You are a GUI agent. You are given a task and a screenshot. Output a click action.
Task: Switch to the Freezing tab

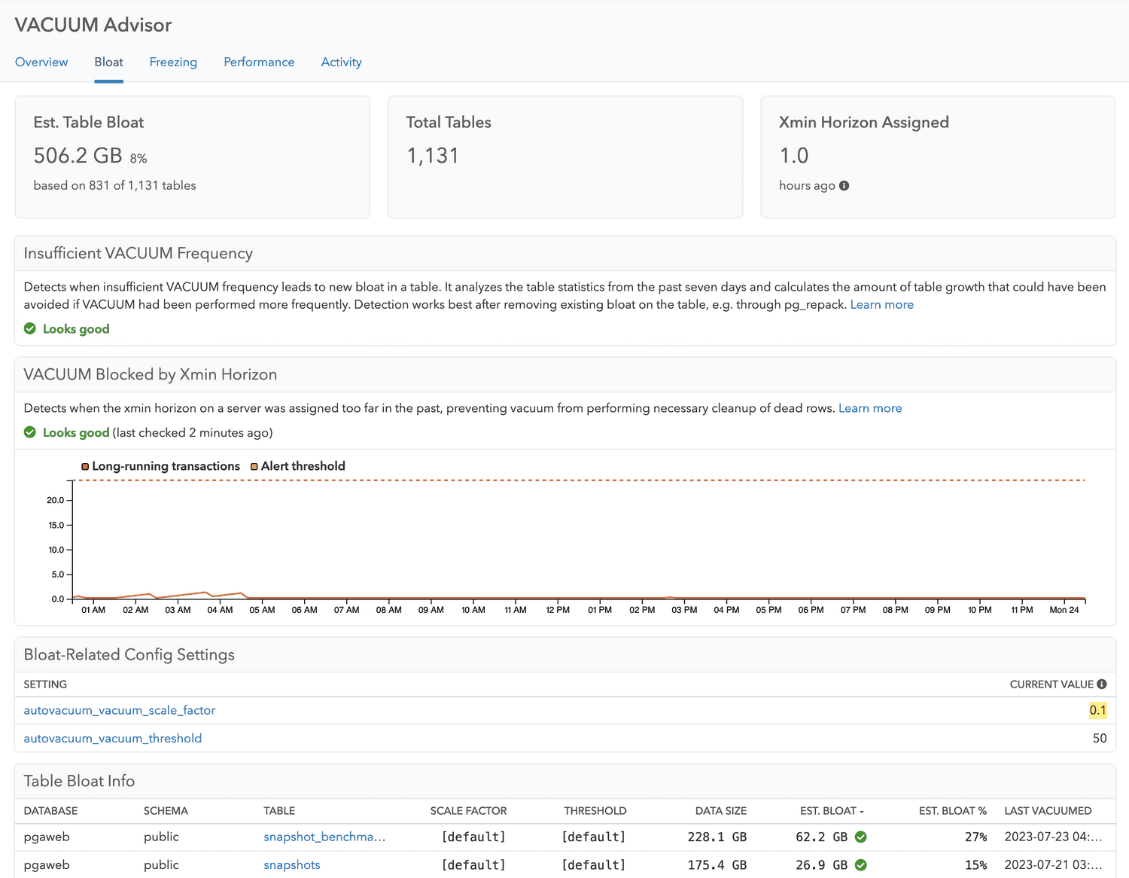tap(173, 62)
